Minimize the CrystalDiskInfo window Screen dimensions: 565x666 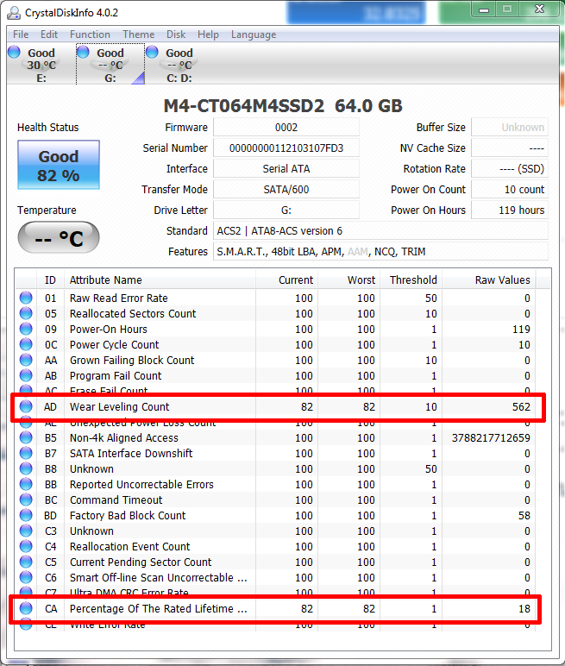pos(483,9)
